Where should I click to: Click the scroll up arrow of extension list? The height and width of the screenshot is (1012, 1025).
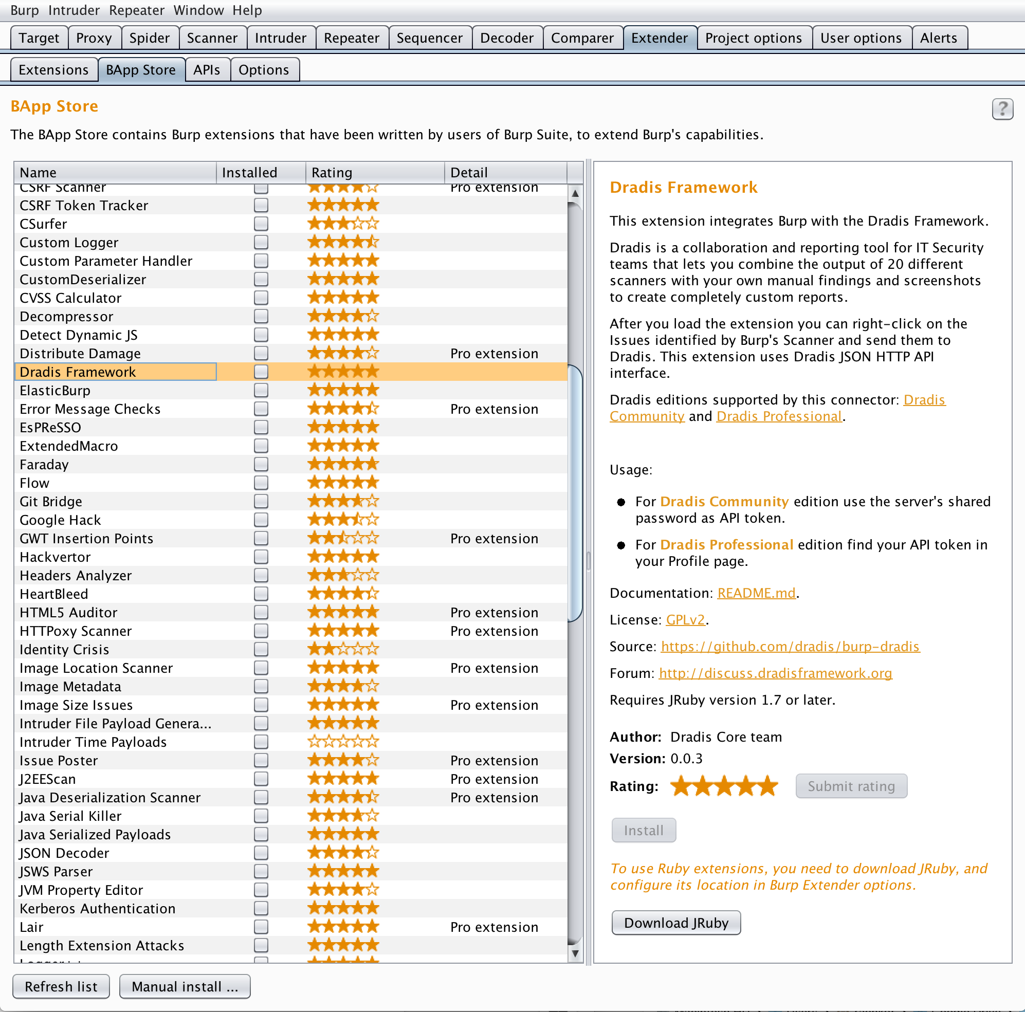(575, 194)
